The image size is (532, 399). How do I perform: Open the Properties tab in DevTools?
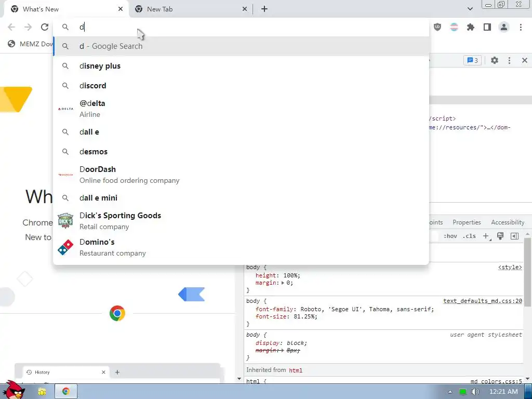467,222
